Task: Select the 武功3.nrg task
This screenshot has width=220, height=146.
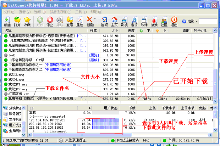Action: pos(16,75)
